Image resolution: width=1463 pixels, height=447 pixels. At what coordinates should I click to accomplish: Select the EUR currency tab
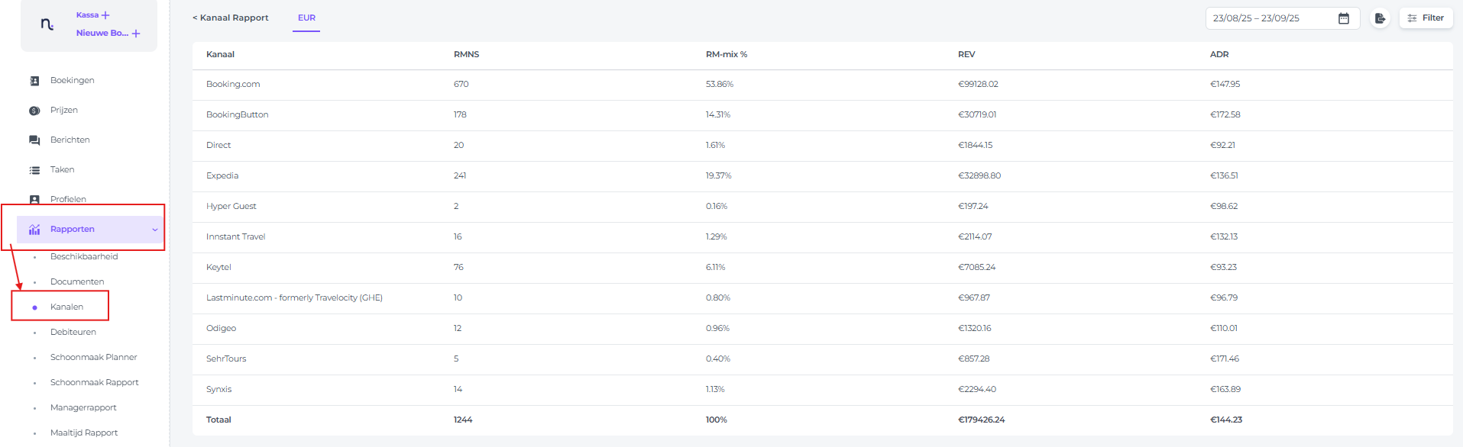pyautogui.click(x=306, y=18)
